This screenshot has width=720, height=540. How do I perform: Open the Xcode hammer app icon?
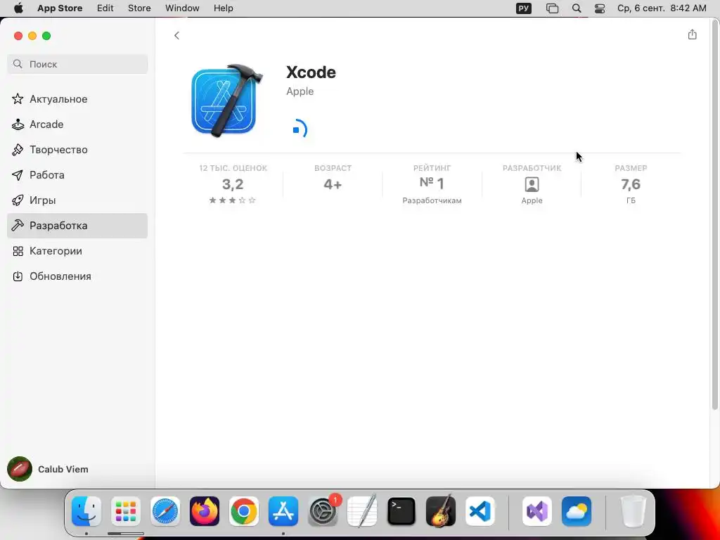tap(227, 101)
